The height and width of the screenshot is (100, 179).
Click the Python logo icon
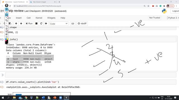click(164, 11)
